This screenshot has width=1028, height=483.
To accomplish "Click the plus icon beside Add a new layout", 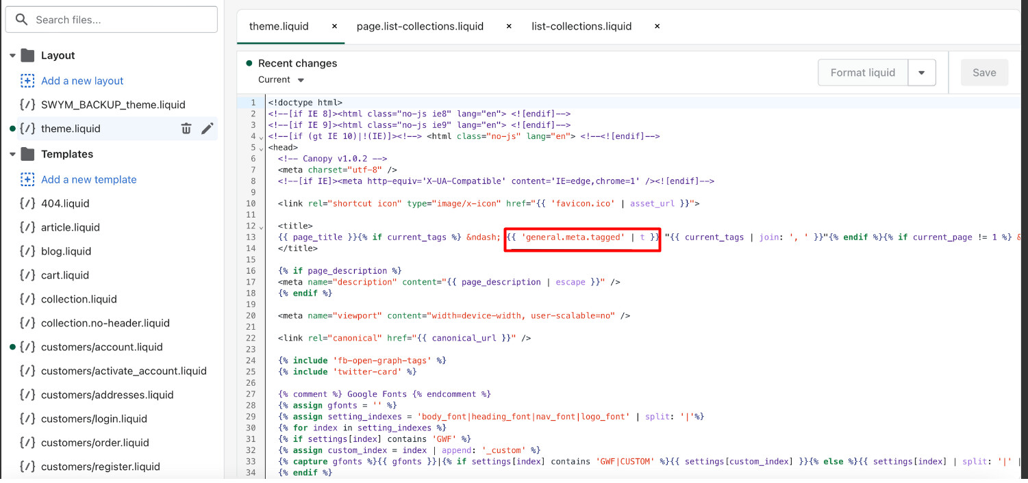I will pos(27,81).
